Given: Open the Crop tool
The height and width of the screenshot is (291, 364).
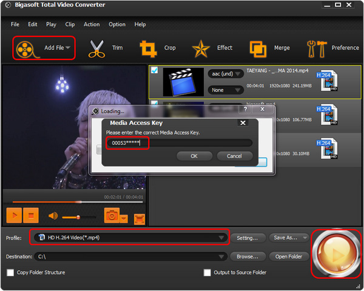Looking at the screenshot, I should point(148,48).
